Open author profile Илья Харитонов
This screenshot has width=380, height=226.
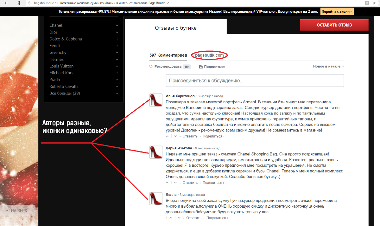pyautogui.click(x=180, y=96)
